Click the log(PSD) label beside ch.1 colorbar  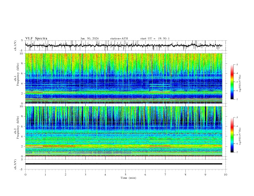click(240, 84)
